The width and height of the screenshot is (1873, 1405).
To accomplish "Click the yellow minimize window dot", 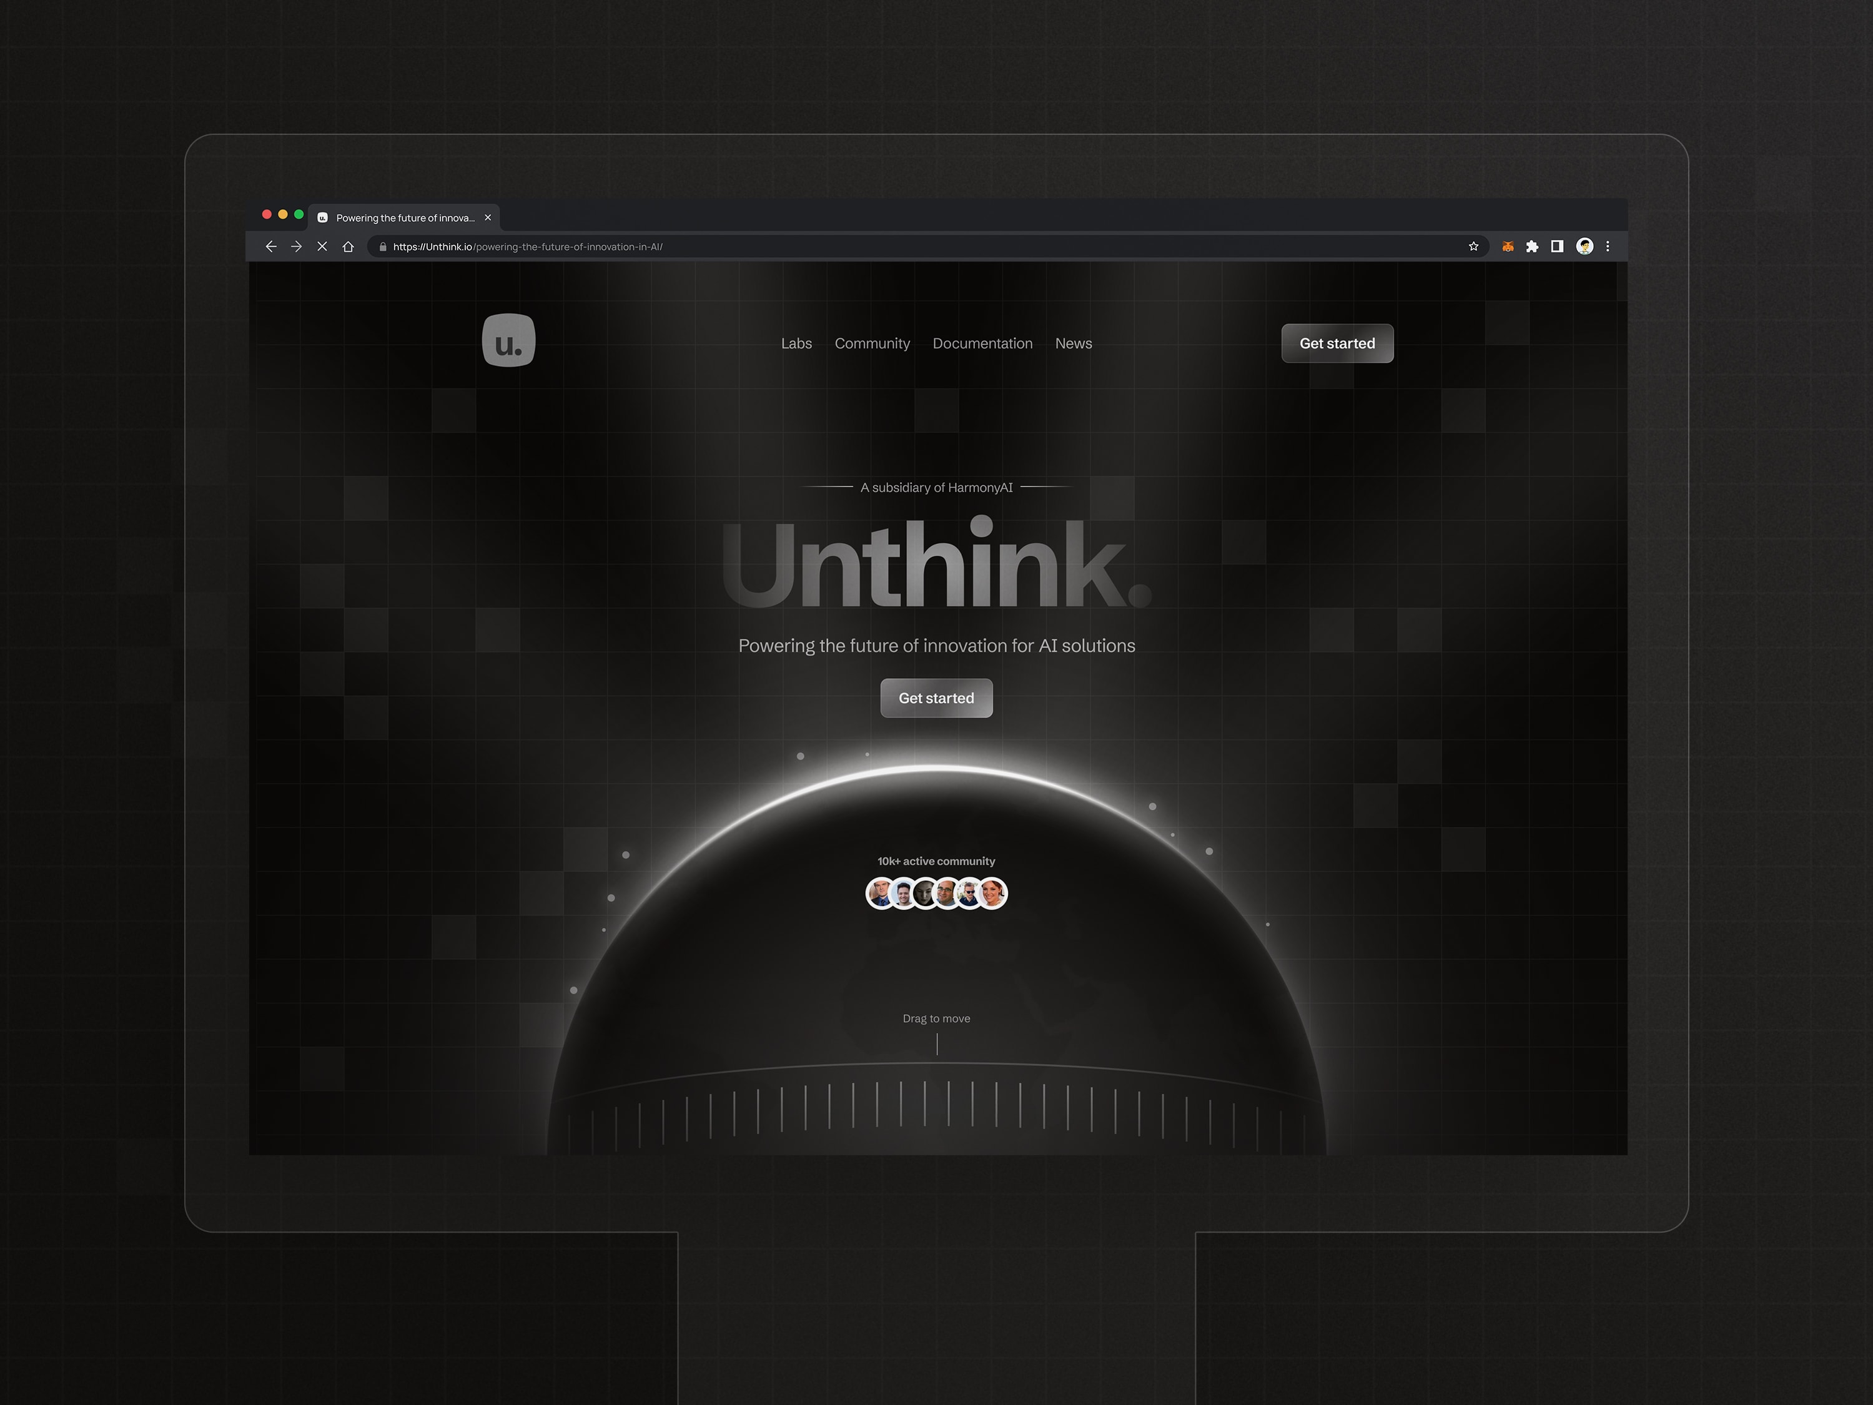I will pos(283,214).
